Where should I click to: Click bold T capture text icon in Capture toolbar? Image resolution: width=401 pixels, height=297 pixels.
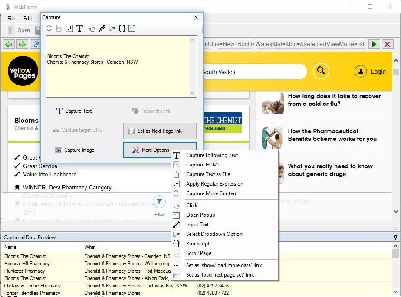coord(79,28)
